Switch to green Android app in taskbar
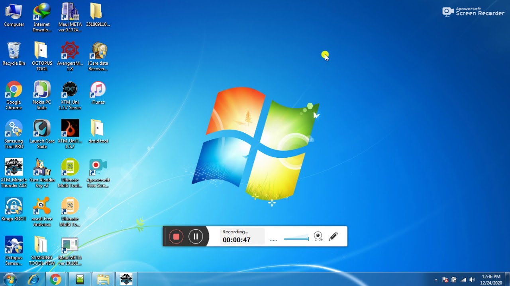This screenshot has height=286, width=510. [x=80, y=280]
